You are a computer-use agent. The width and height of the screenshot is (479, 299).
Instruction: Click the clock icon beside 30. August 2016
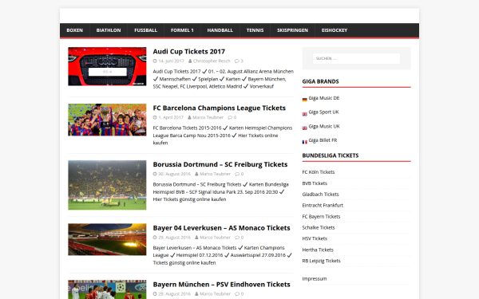click(x=155, y=174)
